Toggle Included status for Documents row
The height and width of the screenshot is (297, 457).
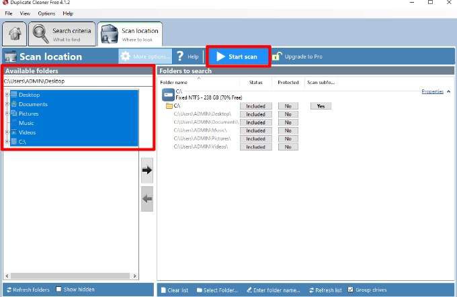pos(255,122)
